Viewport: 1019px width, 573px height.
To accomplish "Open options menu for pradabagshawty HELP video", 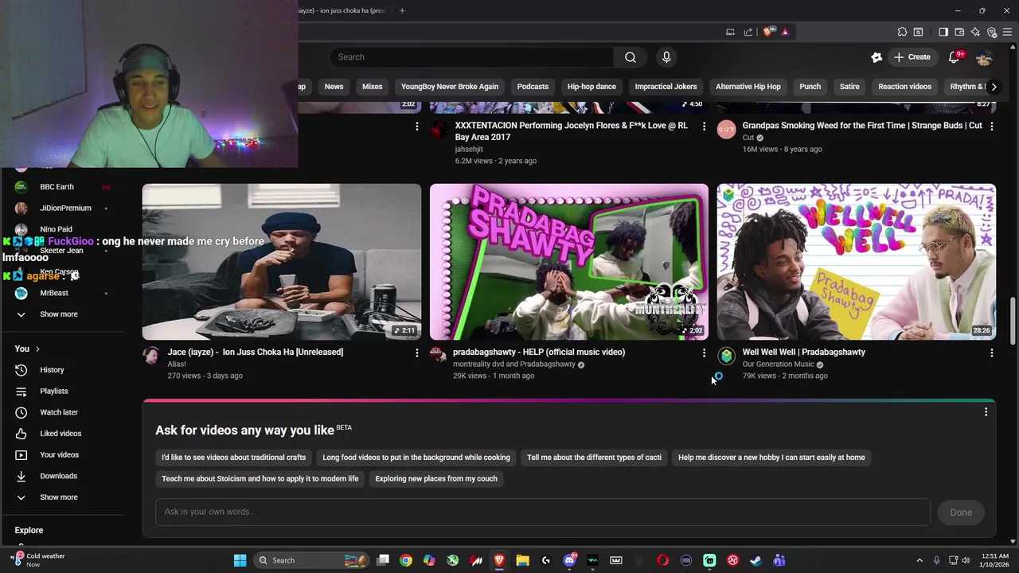I will tap(704, 353).
